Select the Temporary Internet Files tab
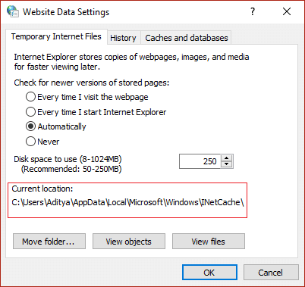 coord(56,36)
